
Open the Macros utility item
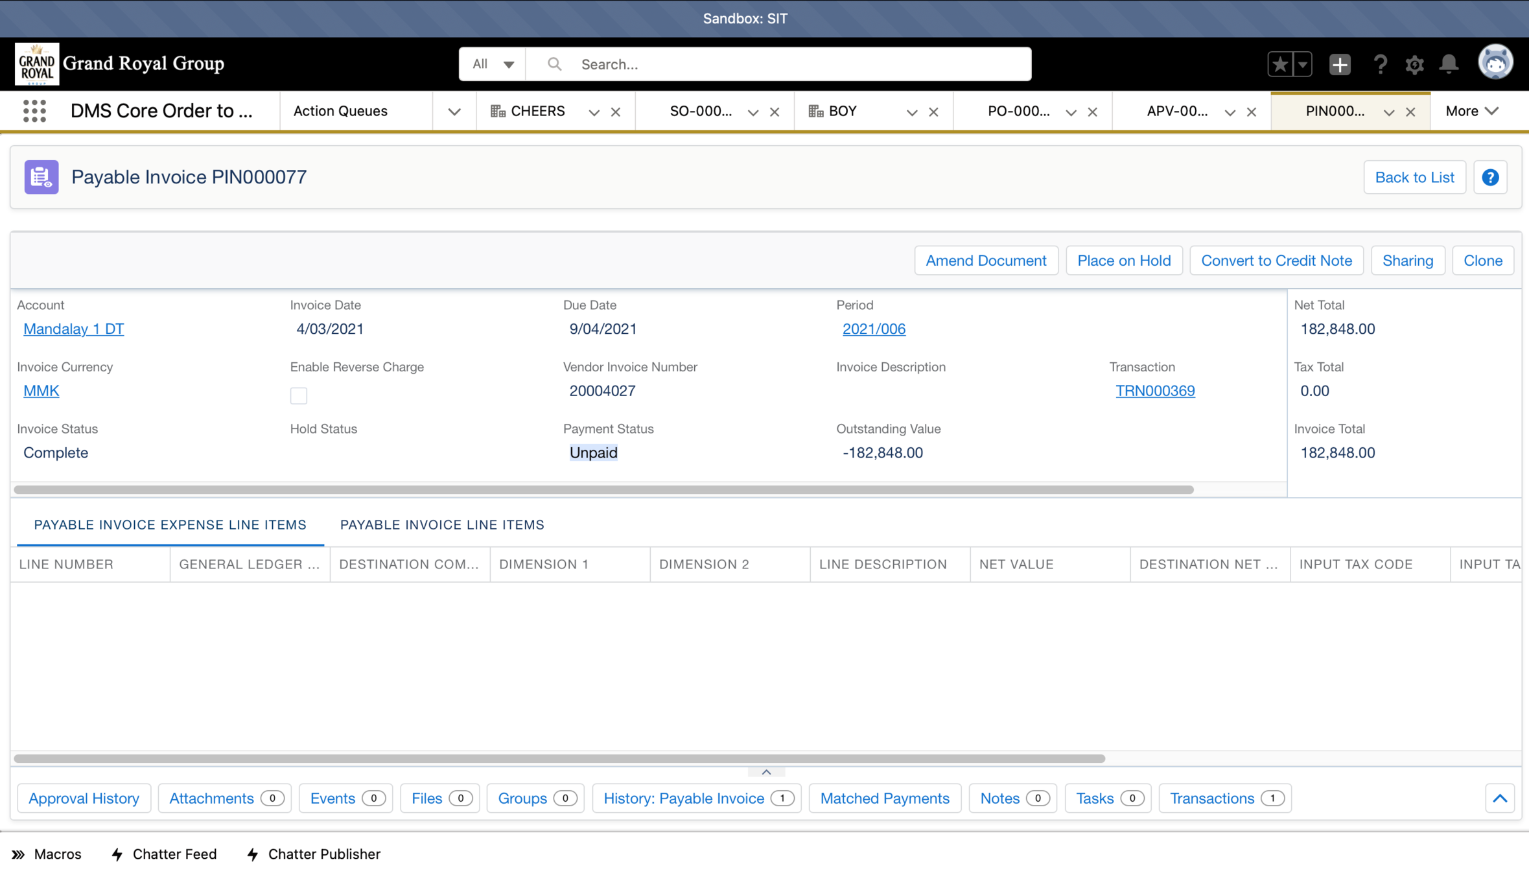(47, 854)
